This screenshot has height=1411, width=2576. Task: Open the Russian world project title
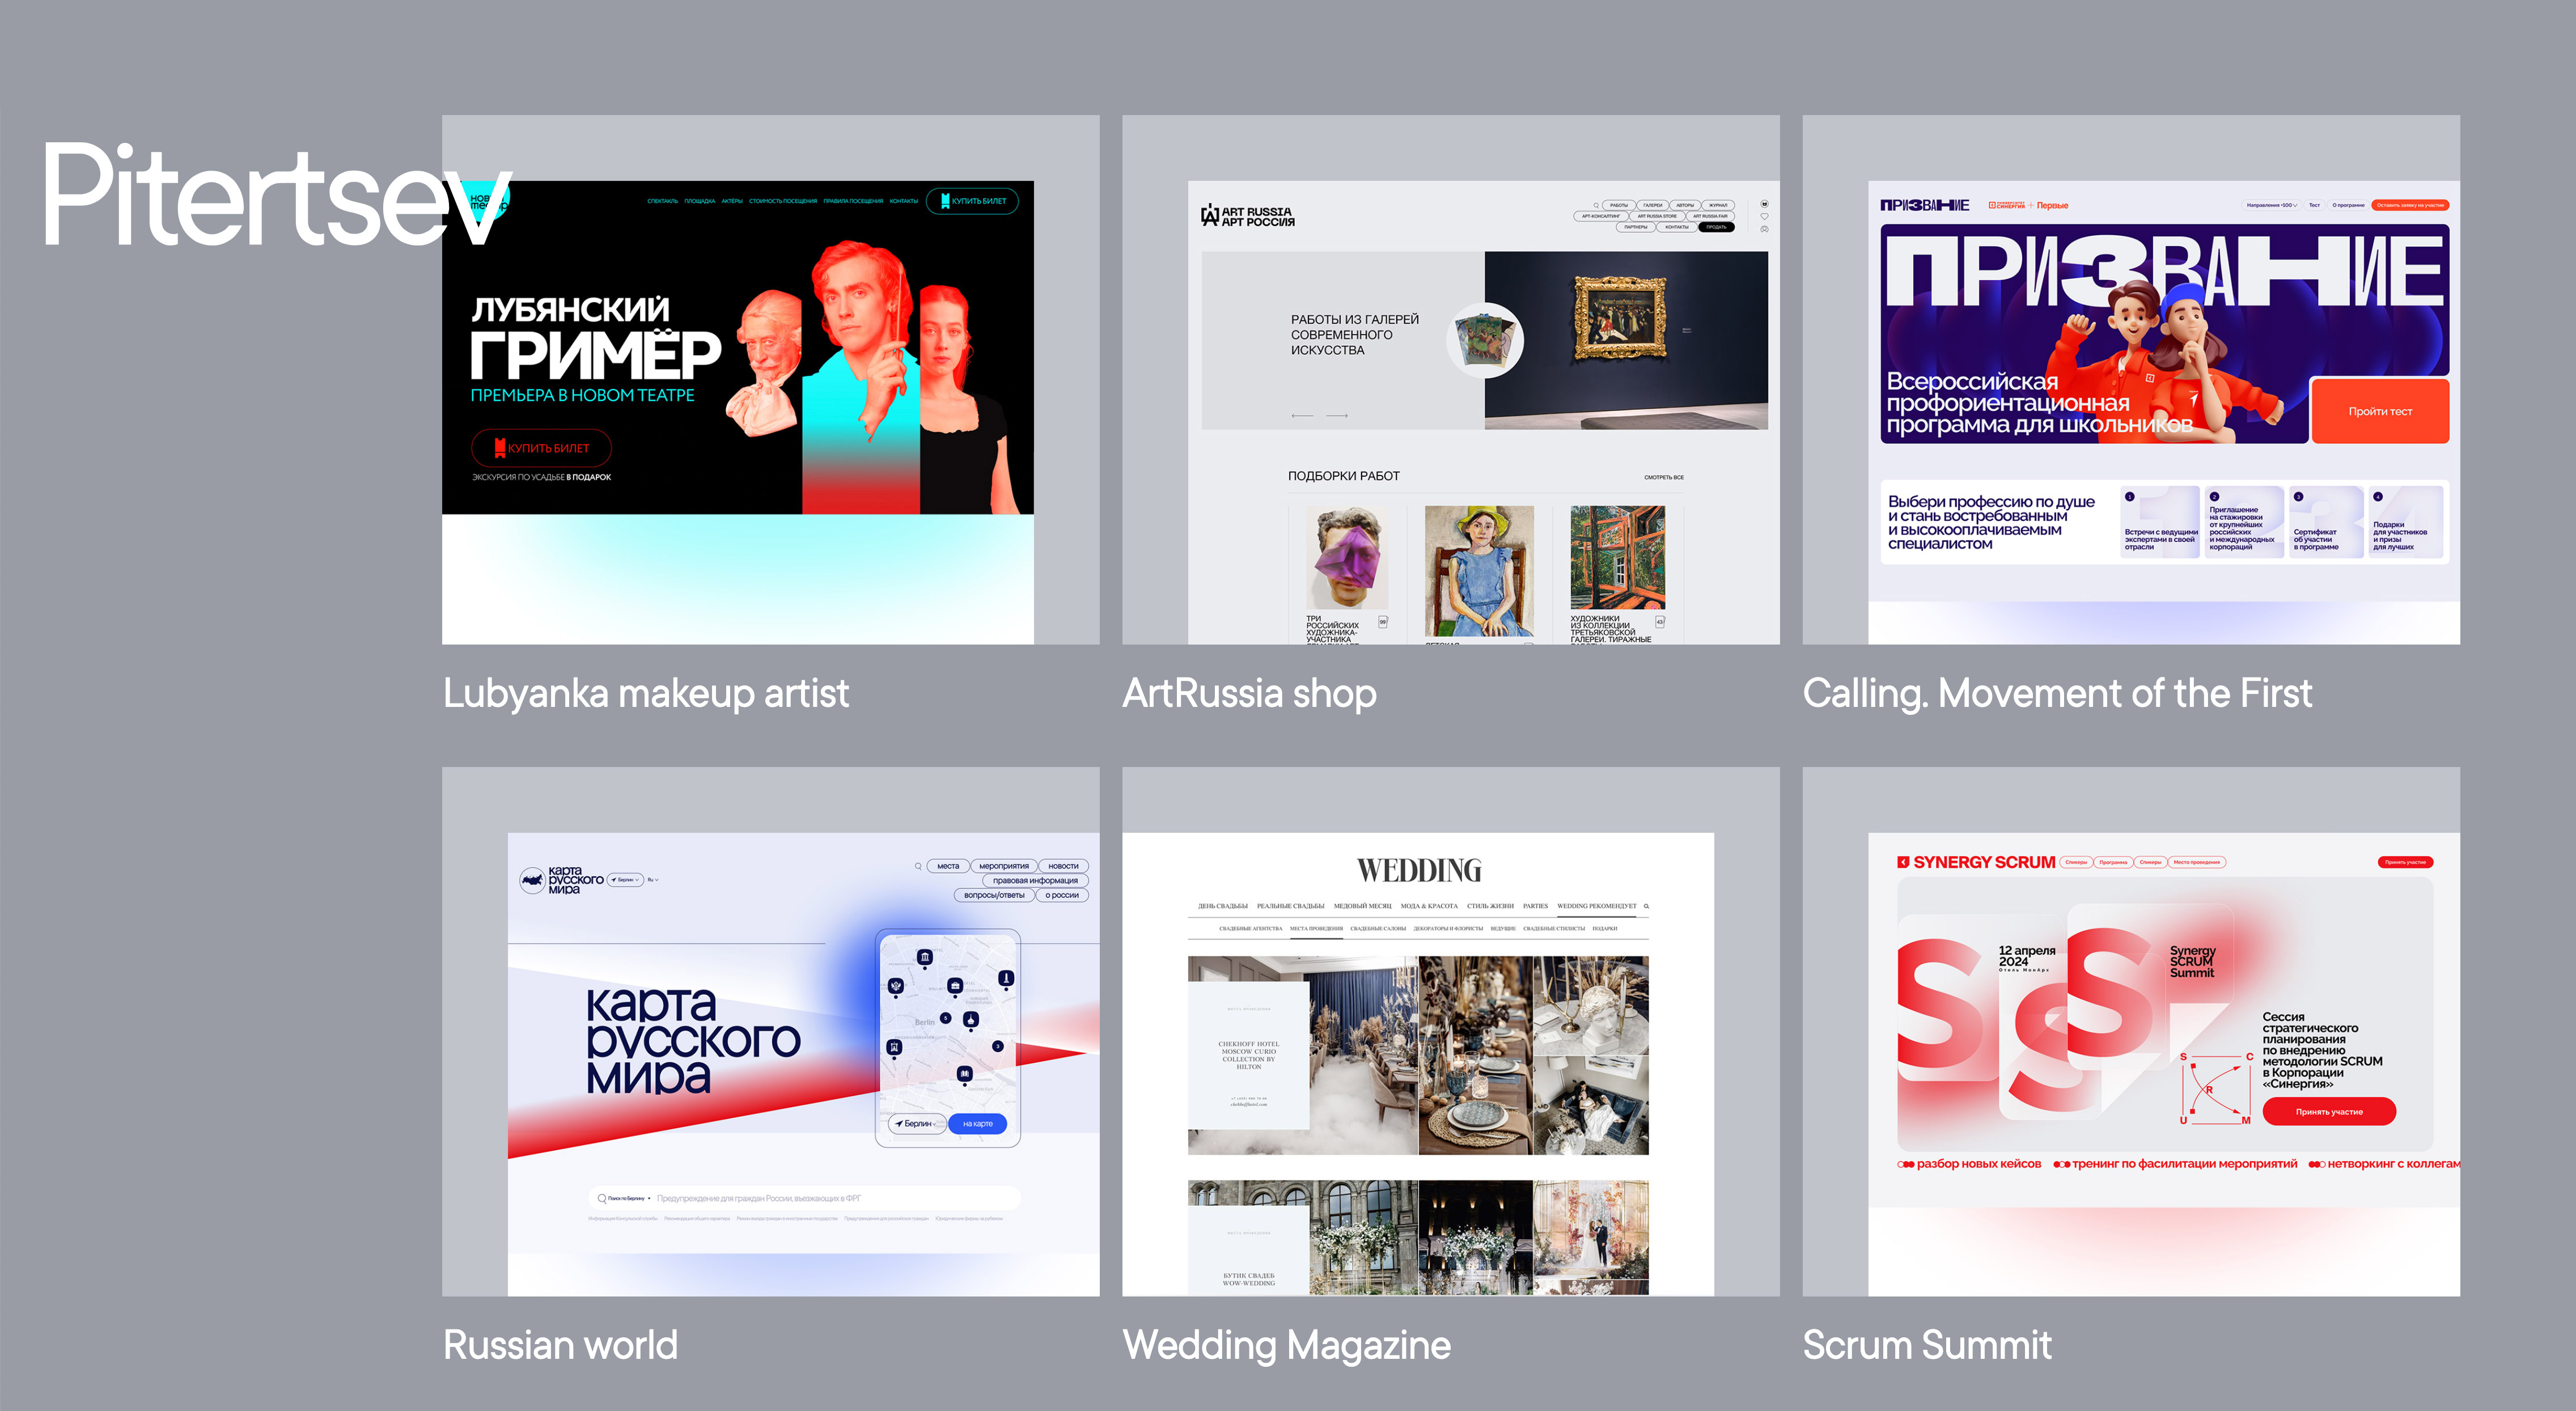(x=560, y=1345)
